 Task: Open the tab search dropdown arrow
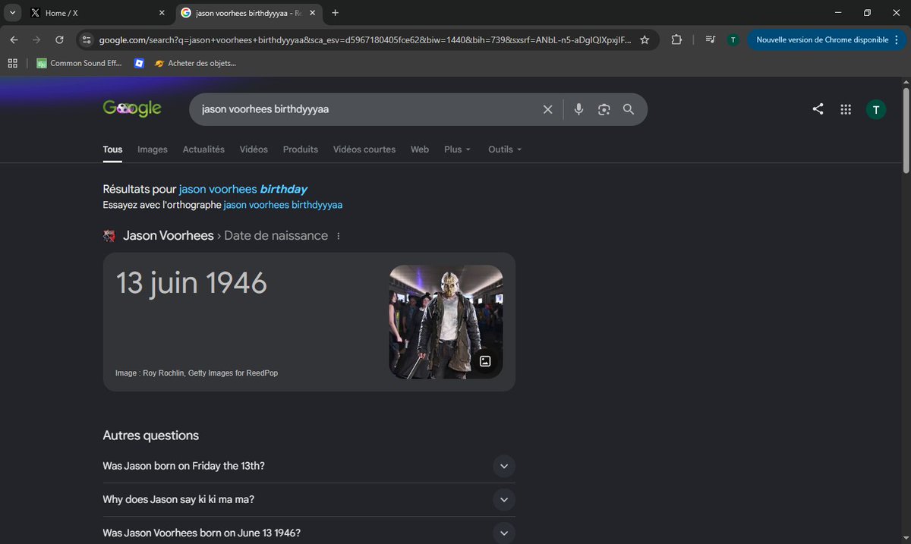13,13
